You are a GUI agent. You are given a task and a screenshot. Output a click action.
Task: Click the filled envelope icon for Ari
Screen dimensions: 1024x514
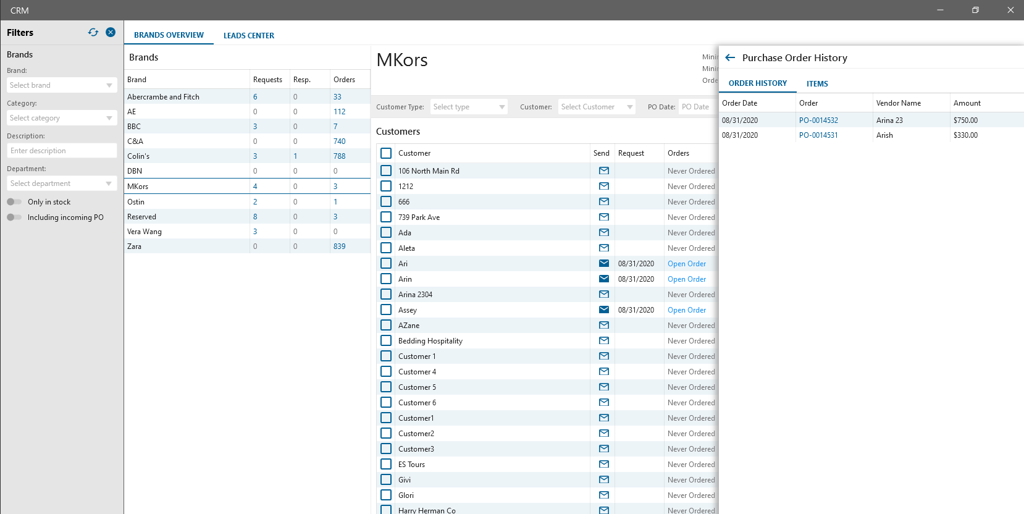point(604,263)
